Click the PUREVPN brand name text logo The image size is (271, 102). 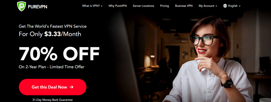38,7
